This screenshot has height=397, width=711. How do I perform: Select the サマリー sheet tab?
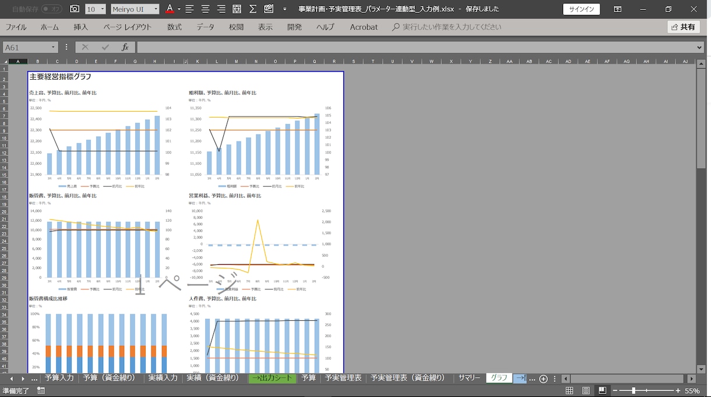click(469, 378)
